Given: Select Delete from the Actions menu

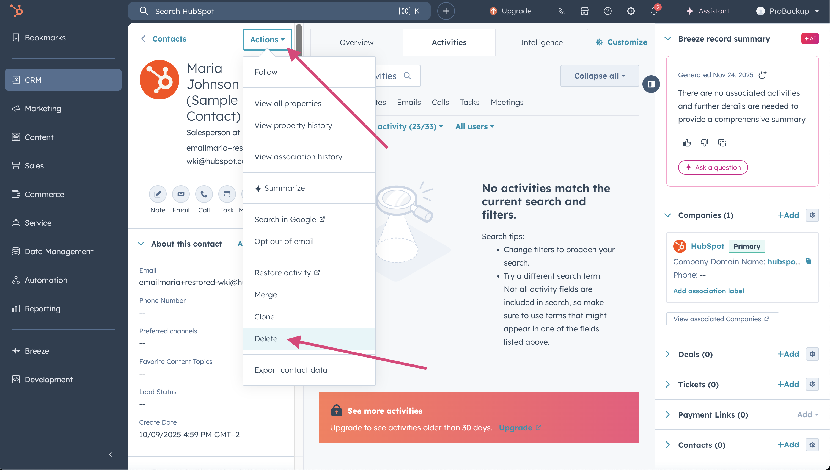Looking at the screenshot, I should click(x=266, y=339).
